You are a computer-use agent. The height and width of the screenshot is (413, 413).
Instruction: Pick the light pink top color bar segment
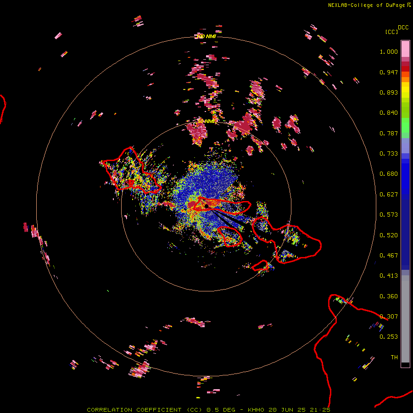click(405, 49)
